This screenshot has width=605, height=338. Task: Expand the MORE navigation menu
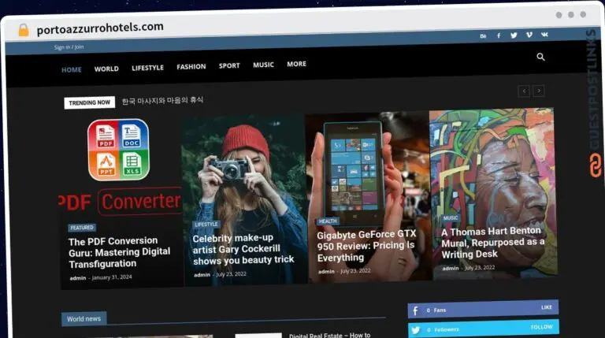[x=296, y=65]
